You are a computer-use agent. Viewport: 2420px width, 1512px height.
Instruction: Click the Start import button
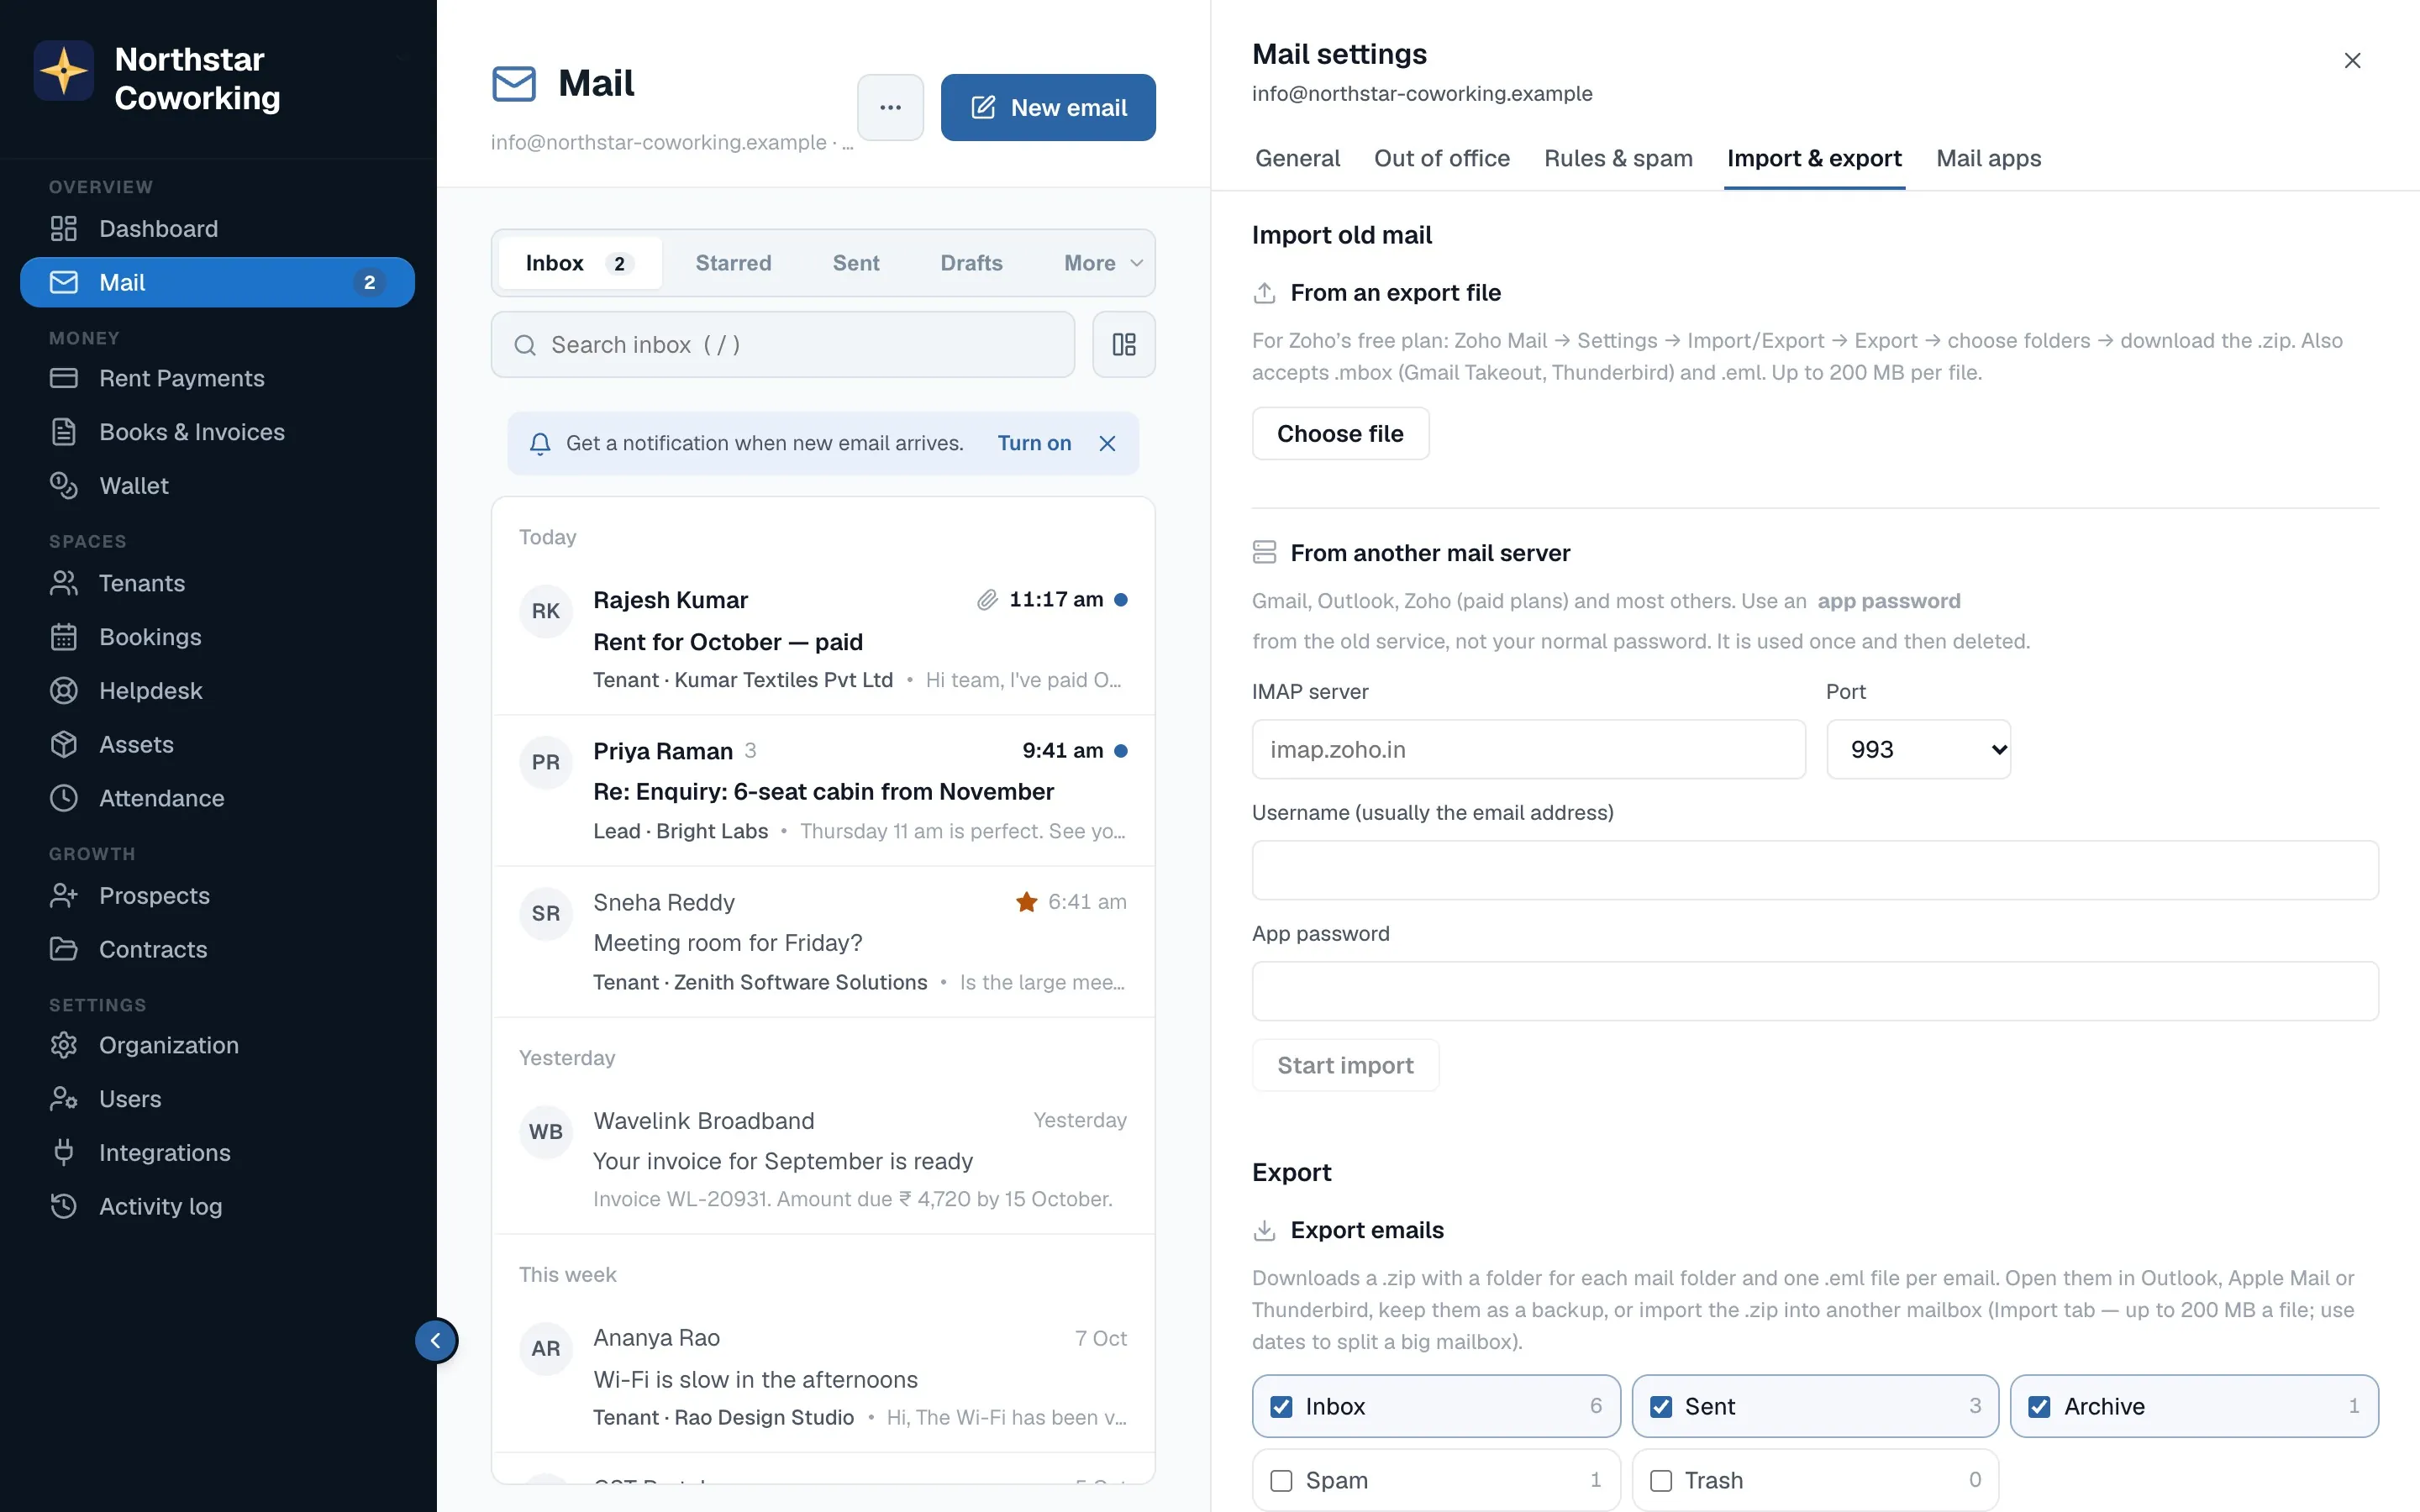pyautogui.click(x=1345, y=1066)
